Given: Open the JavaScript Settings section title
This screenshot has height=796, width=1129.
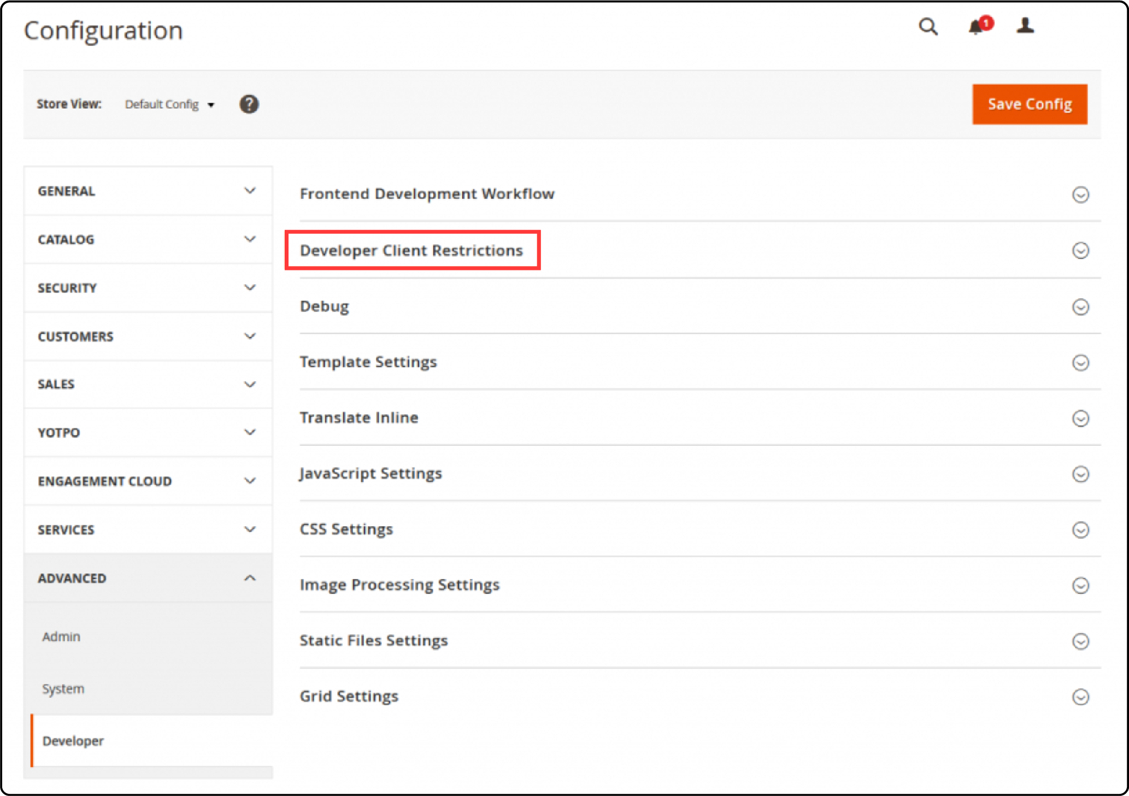Looking at the screenshot, I should click(x=371, y=474).
